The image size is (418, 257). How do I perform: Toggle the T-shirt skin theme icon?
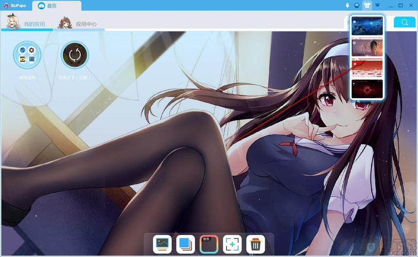click(x=367, y=5)
